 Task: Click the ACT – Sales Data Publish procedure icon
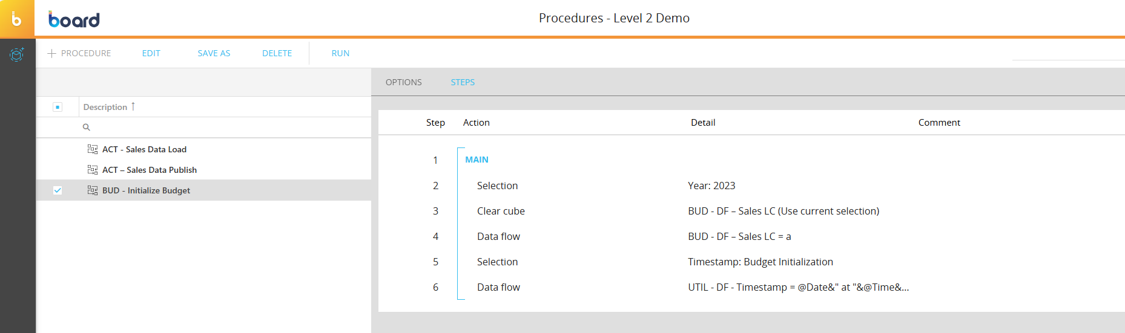pyautogui.click(x=93, y=170)
